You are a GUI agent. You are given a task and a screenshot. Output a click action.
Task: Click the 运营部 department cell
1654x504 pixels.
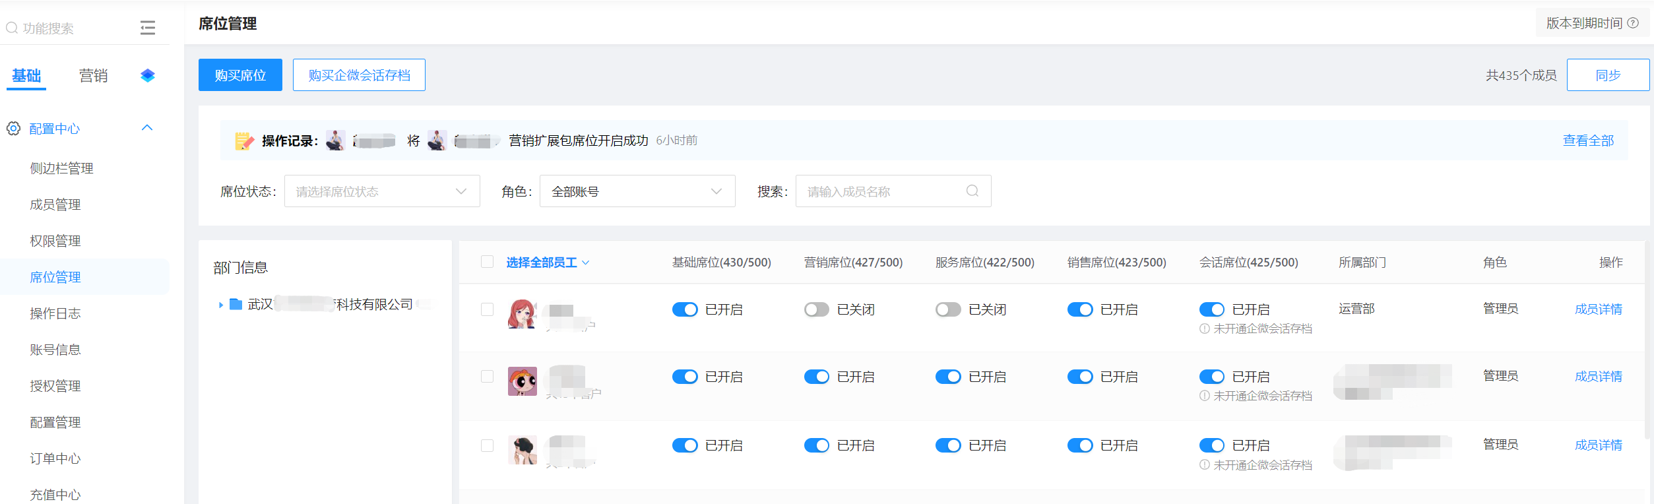[x=1356, y=309]
